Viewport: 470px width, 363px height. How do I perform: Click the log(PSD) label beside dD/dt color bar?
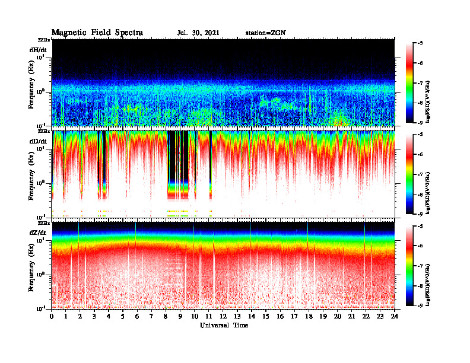(428, 193)
